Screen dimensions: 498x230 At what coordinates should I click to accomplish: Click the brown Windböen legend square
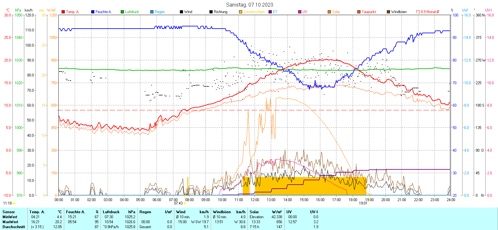click(388, 12)
